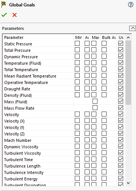136x191 pixels.
Task: Click the scrollbar down arrow
Action: point(128,183)
